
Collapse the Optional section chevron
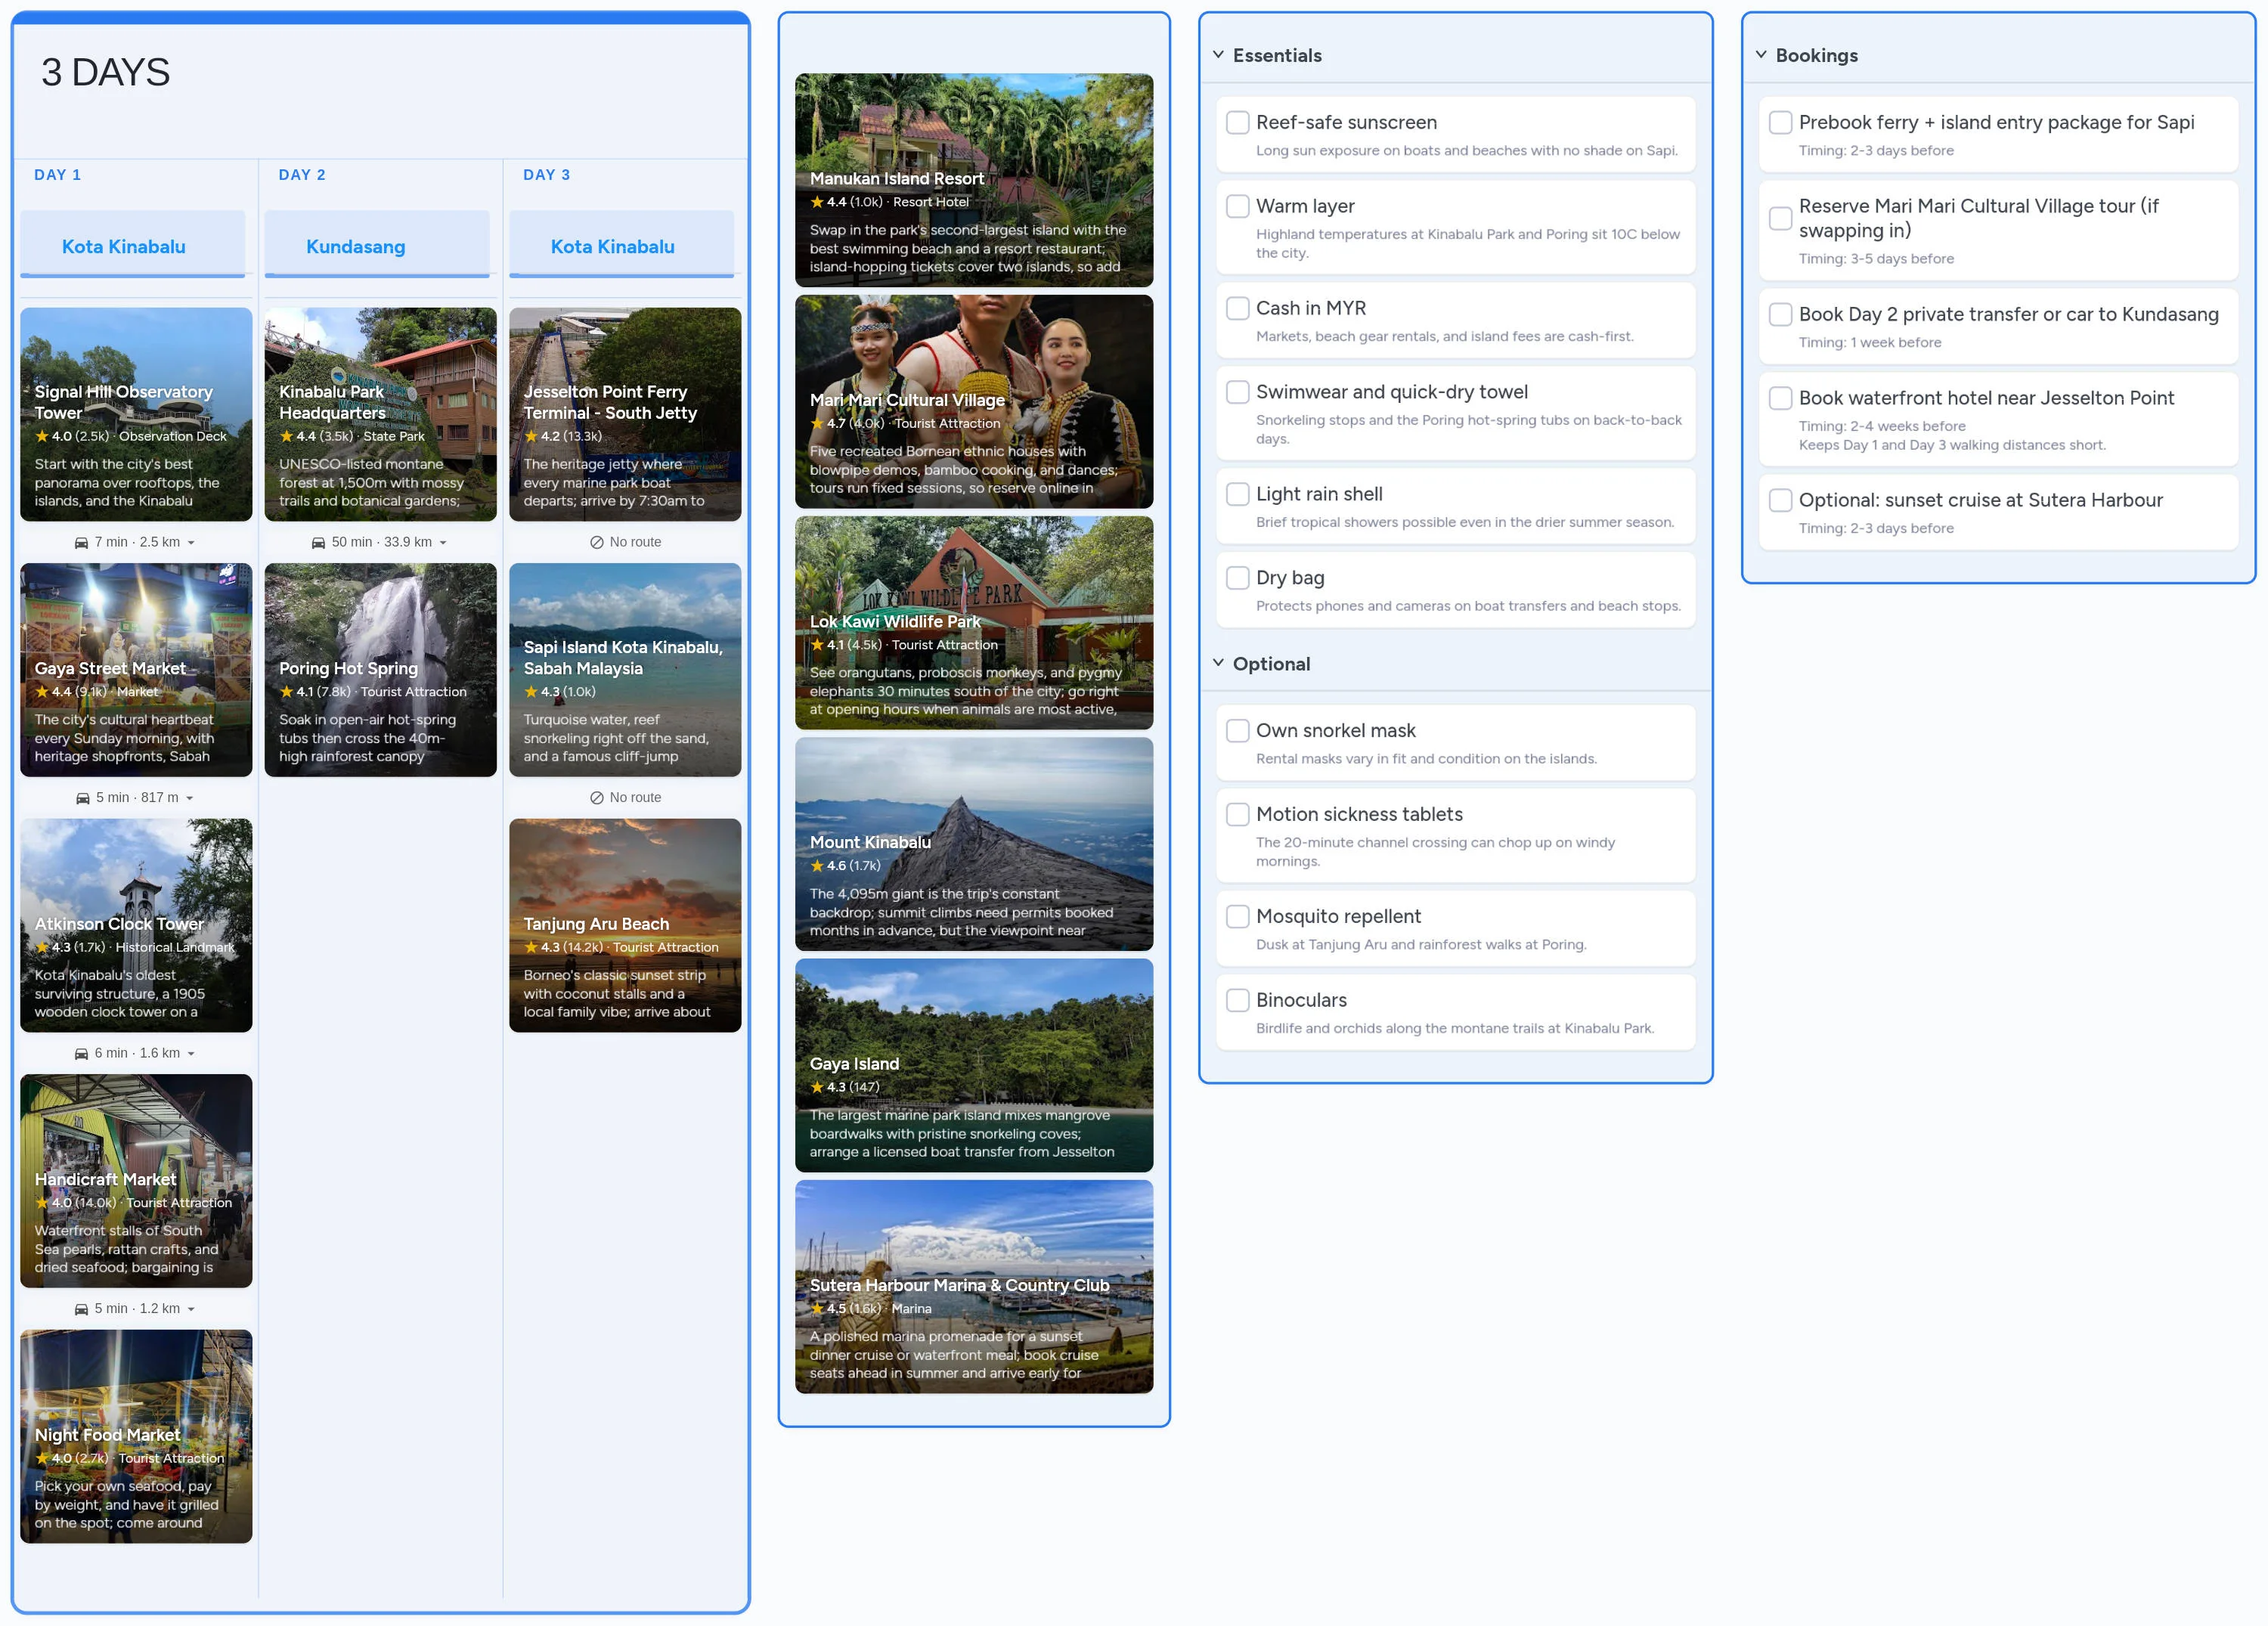pos(1218,663)
